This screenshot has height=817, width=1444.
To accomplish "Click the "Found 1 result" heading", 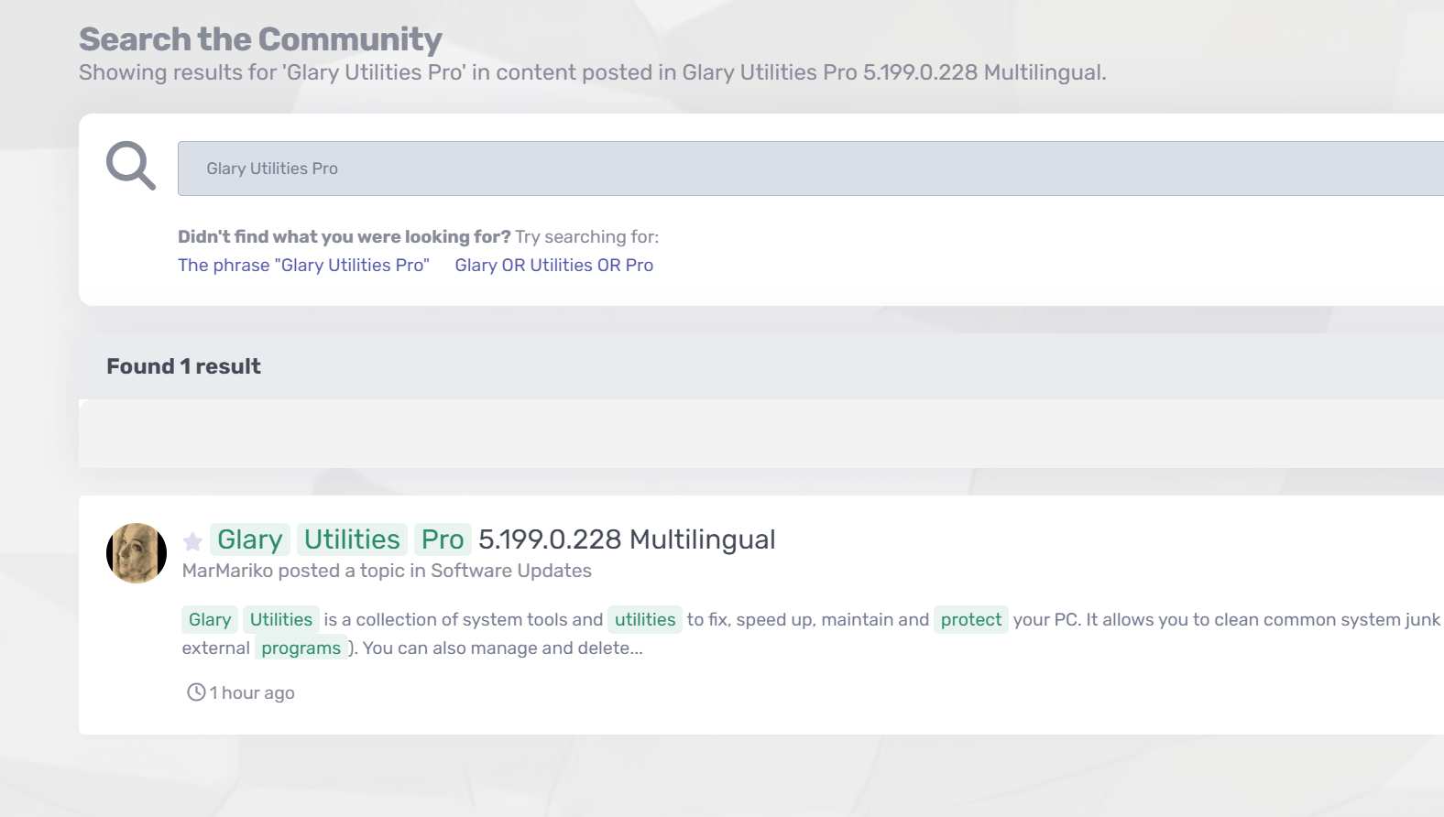I will click(x=183, y=366).
